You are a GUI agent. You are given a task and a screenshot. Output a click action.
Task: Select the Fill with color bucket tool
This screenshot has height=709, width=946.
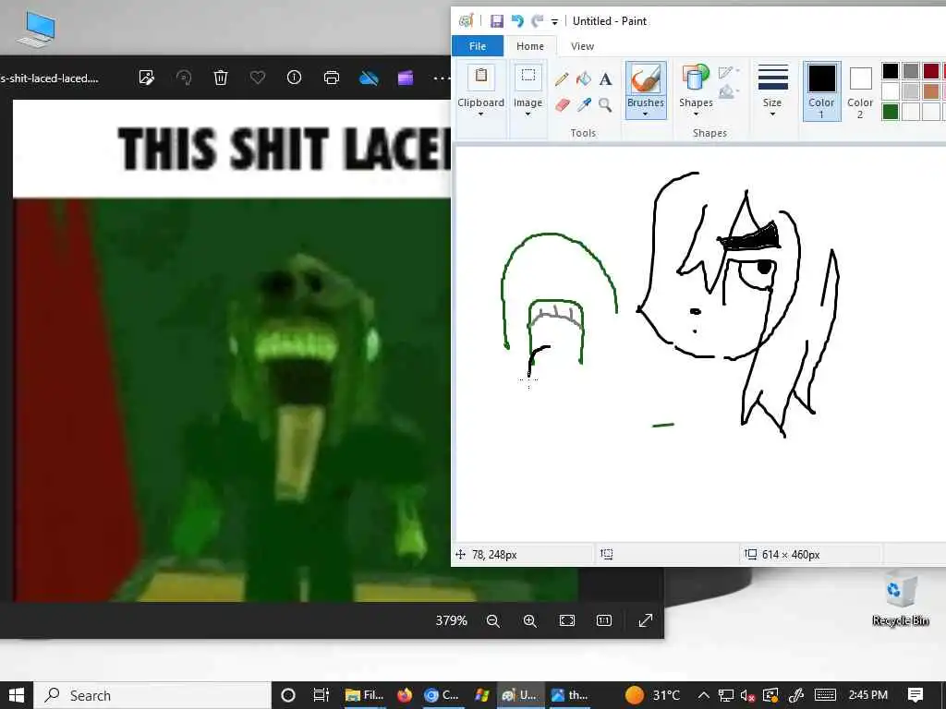(x=584, y=79)
